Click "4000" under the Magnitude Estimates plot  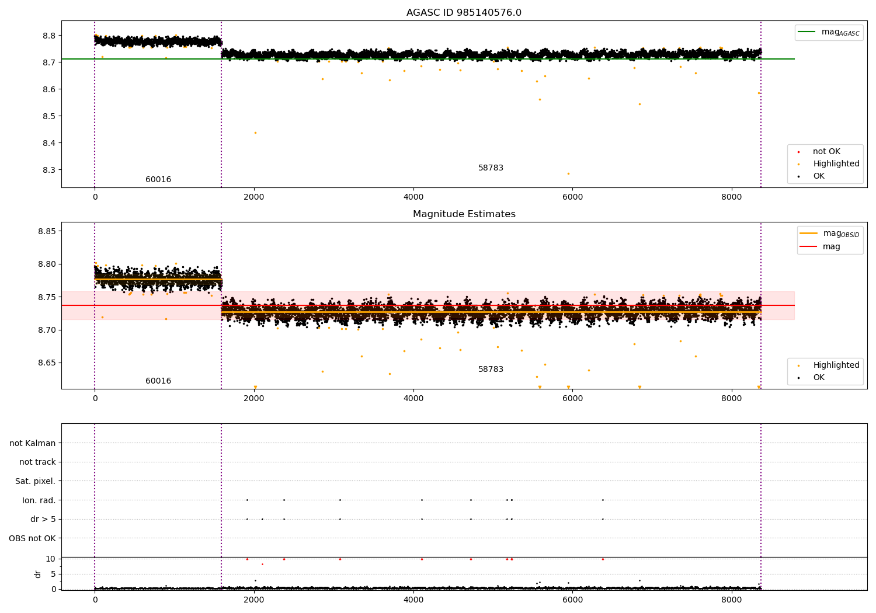(x=413, y=399)
